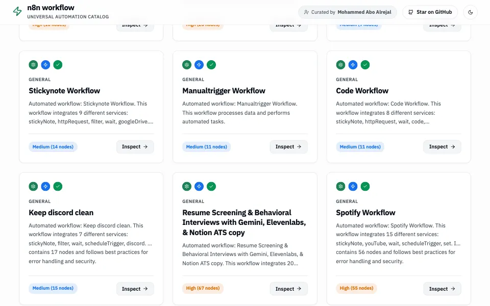
Task: Click Medium (11 nodes) badge on Manualtrigger Workflow
Action: [x=207, y=147]
